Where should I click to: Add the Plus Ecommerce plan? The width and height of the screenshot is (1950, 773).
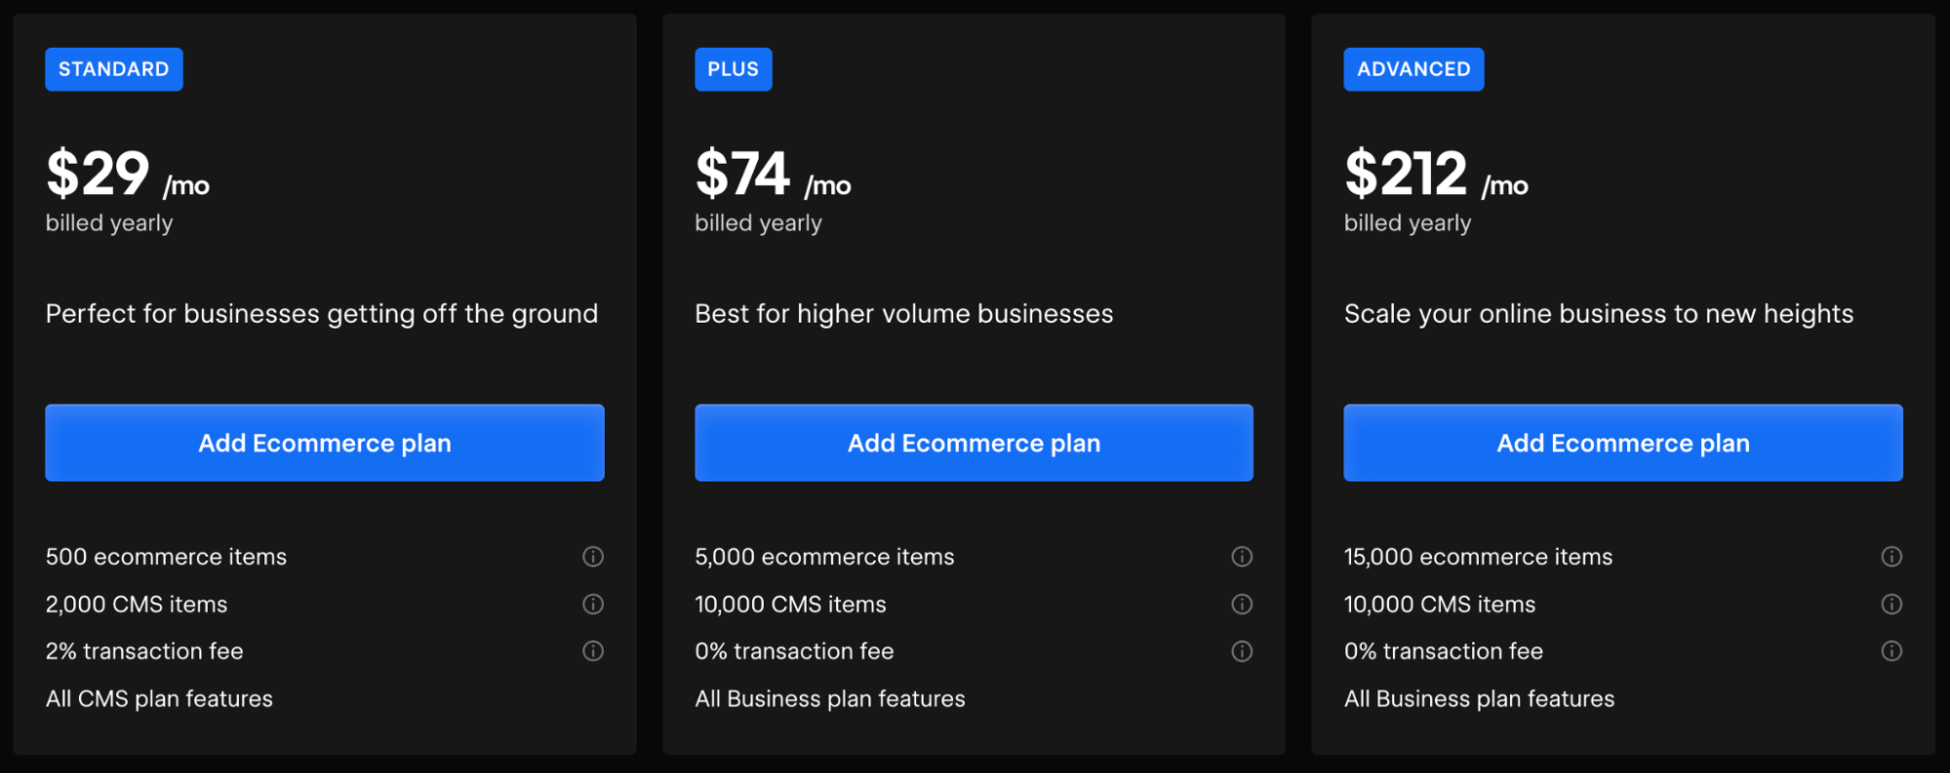[x=973, y=443]
